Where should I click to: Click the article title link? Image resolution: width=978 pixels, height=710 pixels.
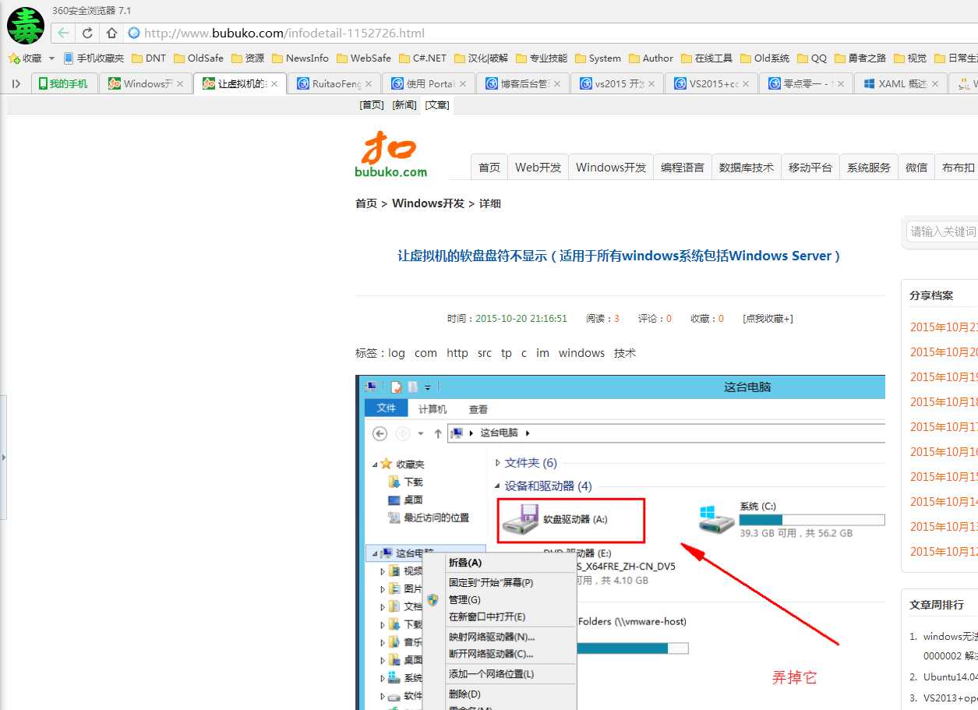coord(620,256)
